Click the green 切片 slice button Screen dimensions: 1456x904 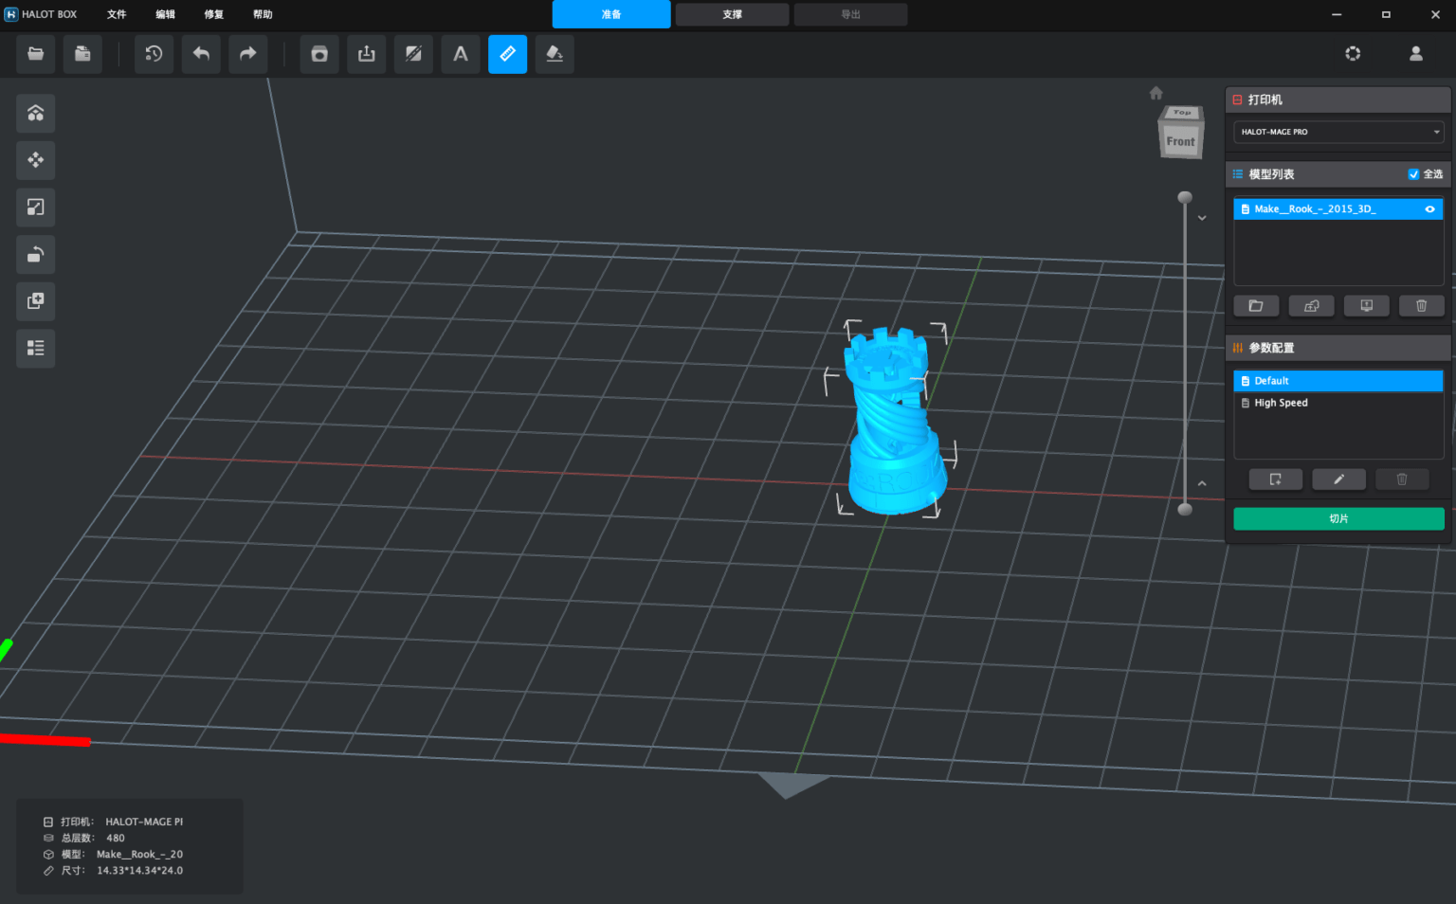1338,518
